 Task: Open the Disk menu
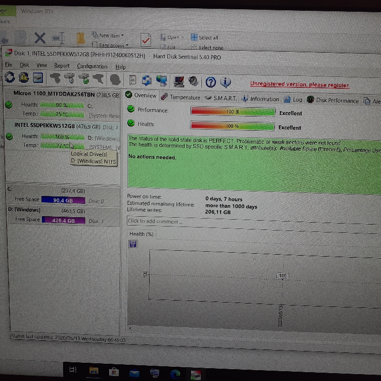click(x=24, y=65)
